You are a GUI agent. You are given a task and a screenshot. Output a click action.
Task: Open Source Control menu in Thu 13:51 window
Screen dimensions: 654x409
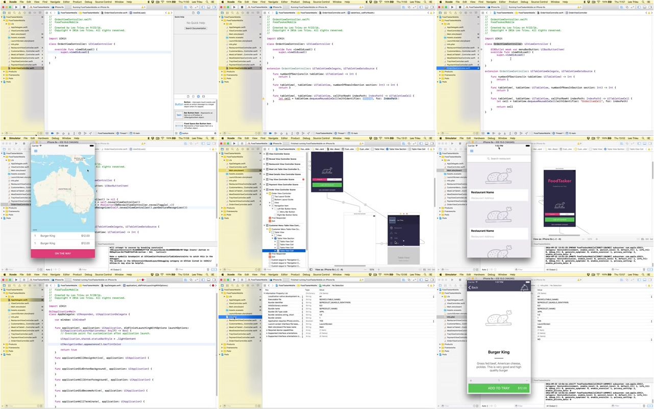[x=322, y=138]
